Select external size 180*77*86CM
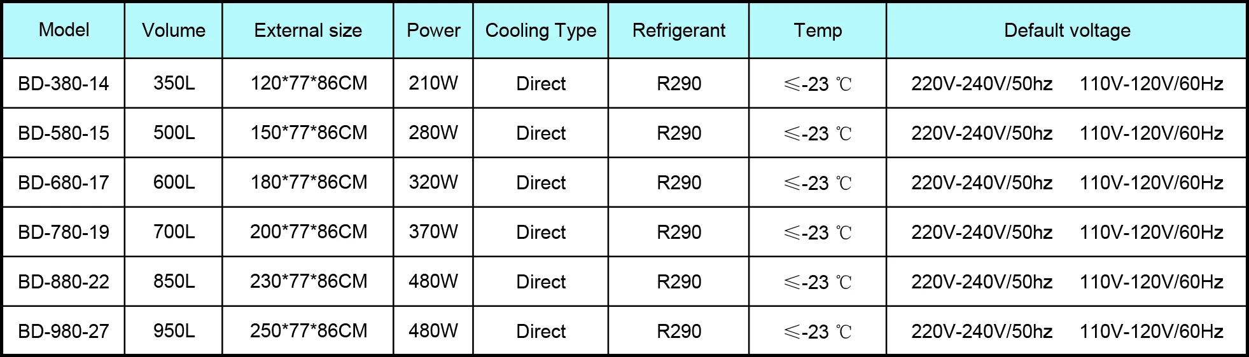Screen dimensions: 1249x357 pos(309,182)
